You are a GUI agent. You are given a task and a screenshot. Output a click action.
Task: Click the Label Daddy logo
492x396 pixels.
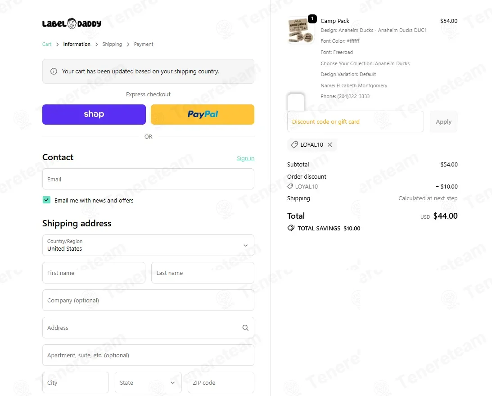coord(72,24)
